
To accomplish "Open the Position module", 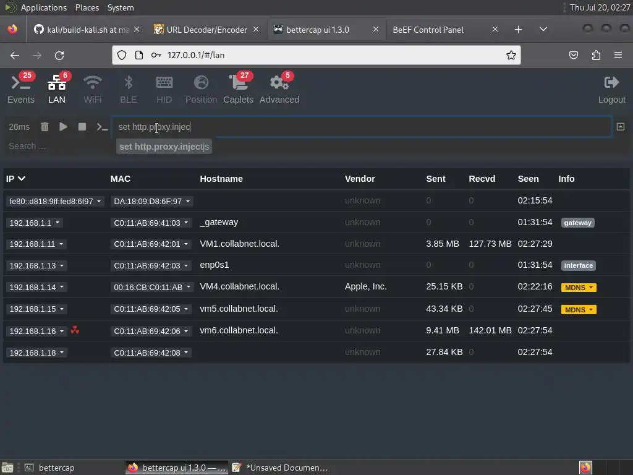I will click(x=201, y=90).
